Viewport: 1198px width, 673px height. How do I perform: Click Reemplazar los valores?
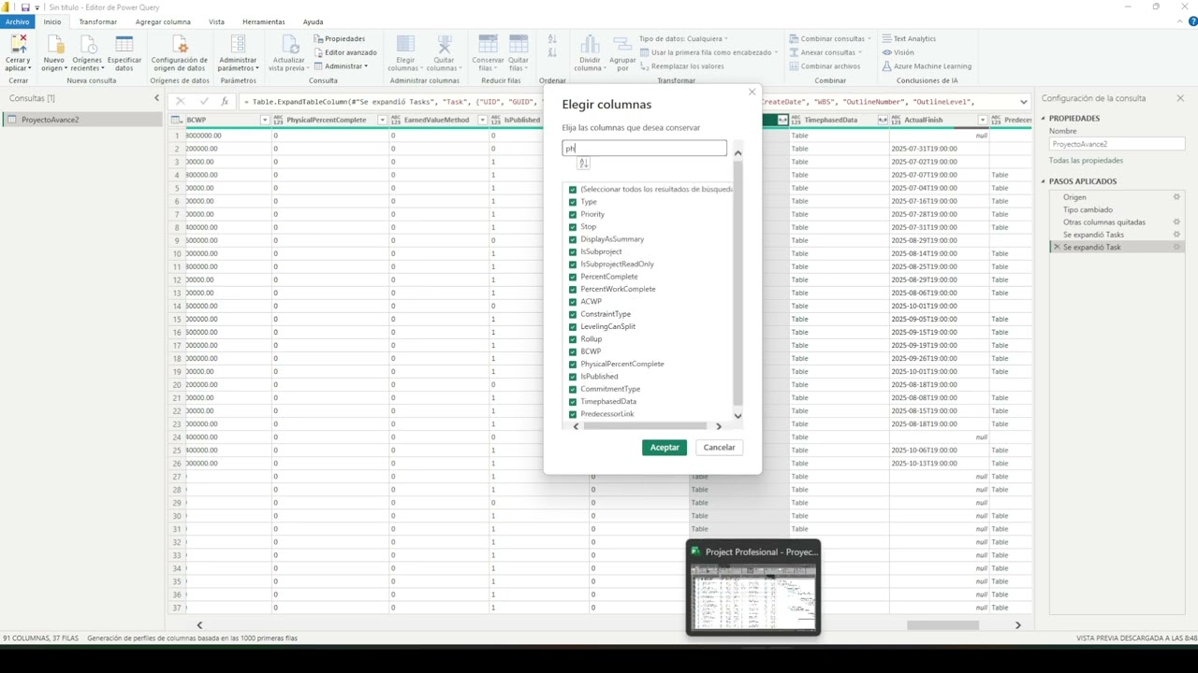coord(681,66)
